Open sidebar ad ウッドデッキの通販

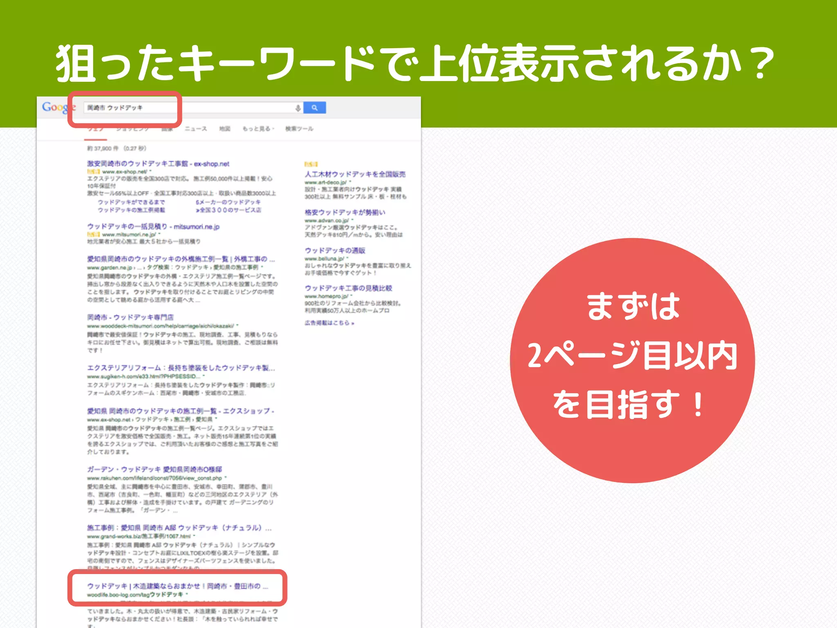coord(335,250)
